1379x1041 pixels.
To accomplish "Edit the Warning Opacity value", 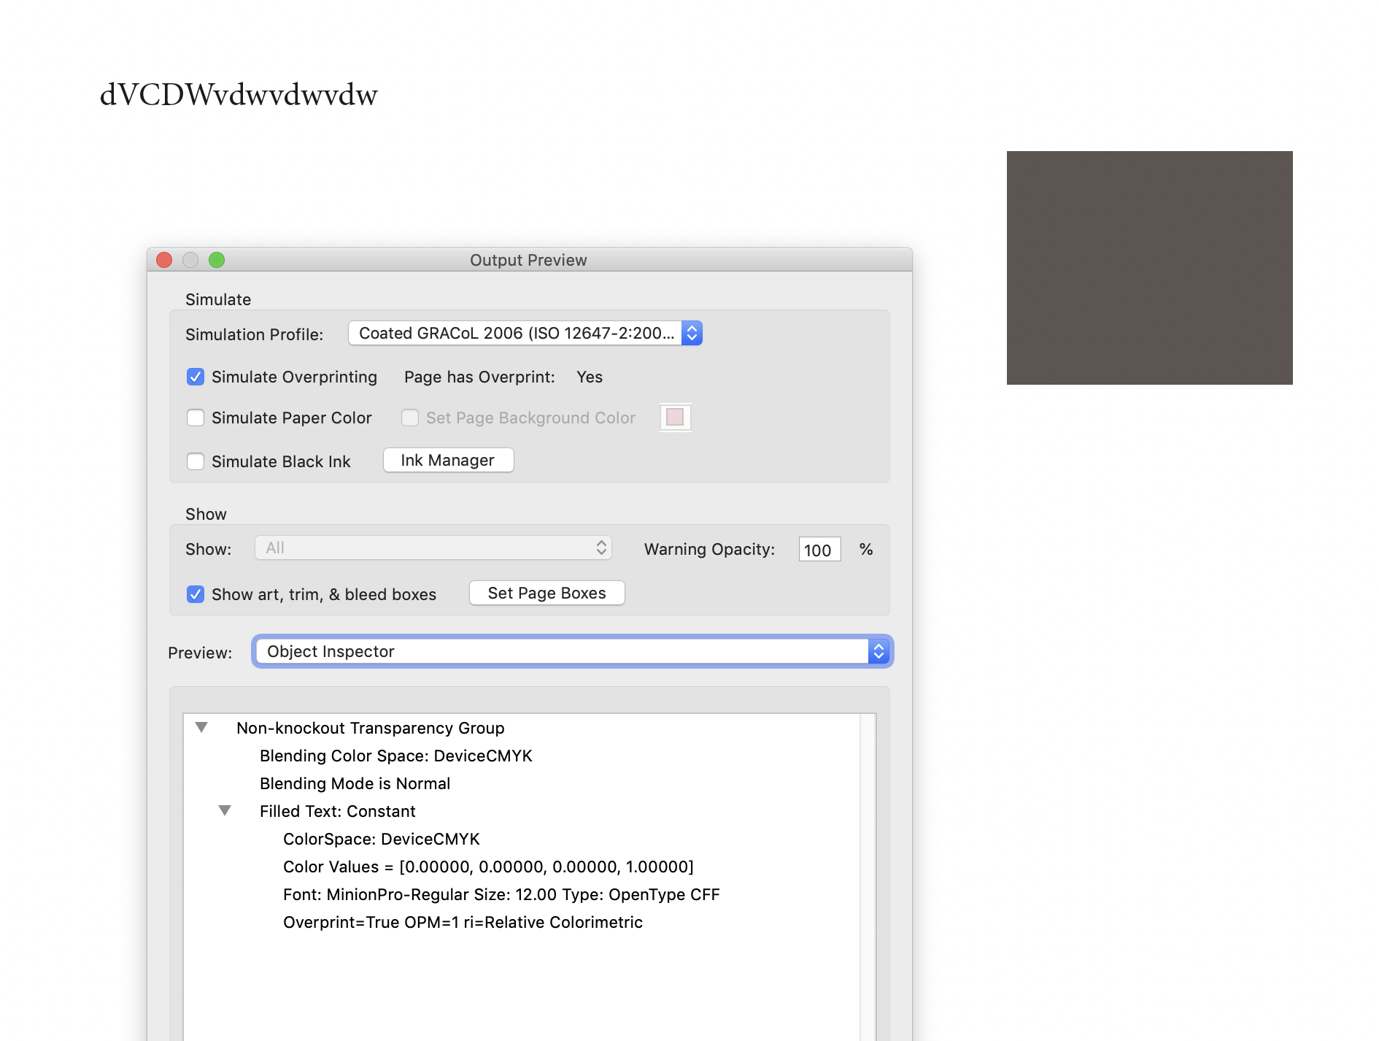I will tap(819, 549).
